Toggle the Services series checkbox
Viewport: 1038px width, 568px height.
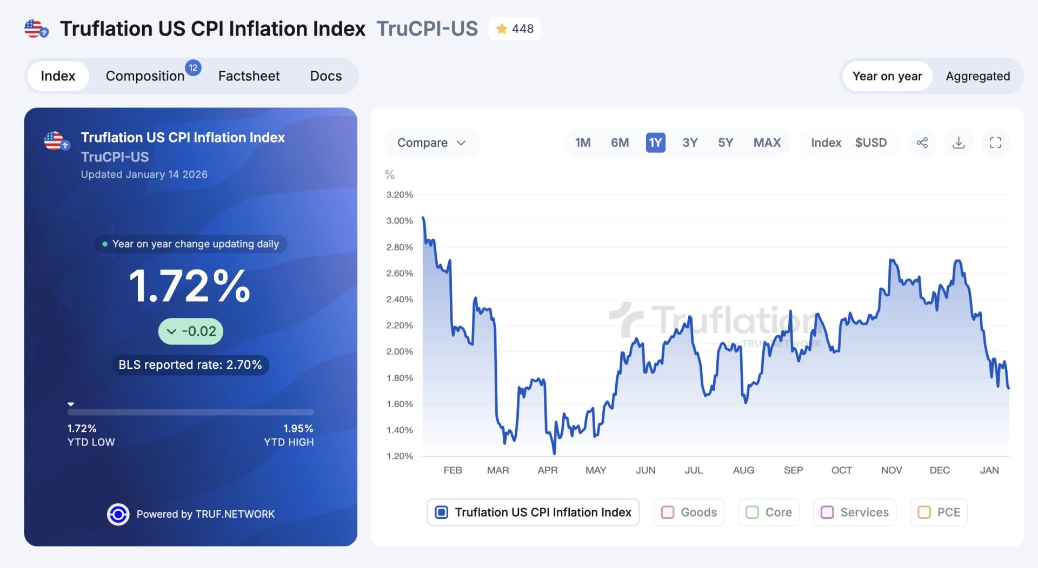pyautogui.click(x=827, y=512)
